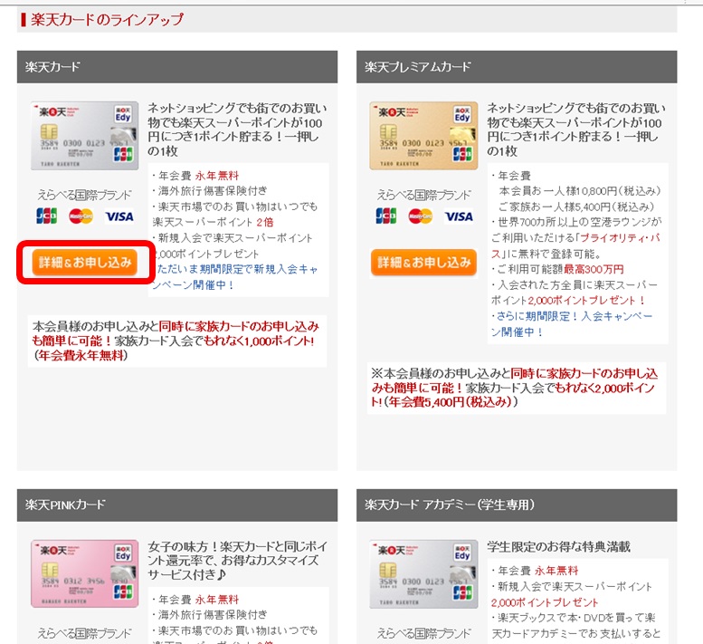The image size is (703, 644).
Task: Select MasterCard logo under 楽天プレミアムカード
Action: [421, 216]
